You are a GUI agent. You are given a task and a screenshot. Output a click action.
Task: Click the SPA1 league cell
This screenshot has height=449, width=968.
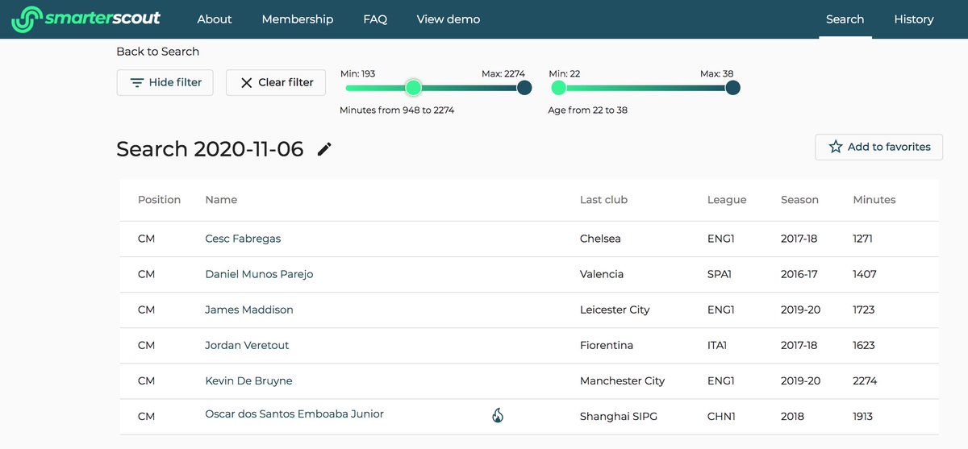tap(720, 274)
